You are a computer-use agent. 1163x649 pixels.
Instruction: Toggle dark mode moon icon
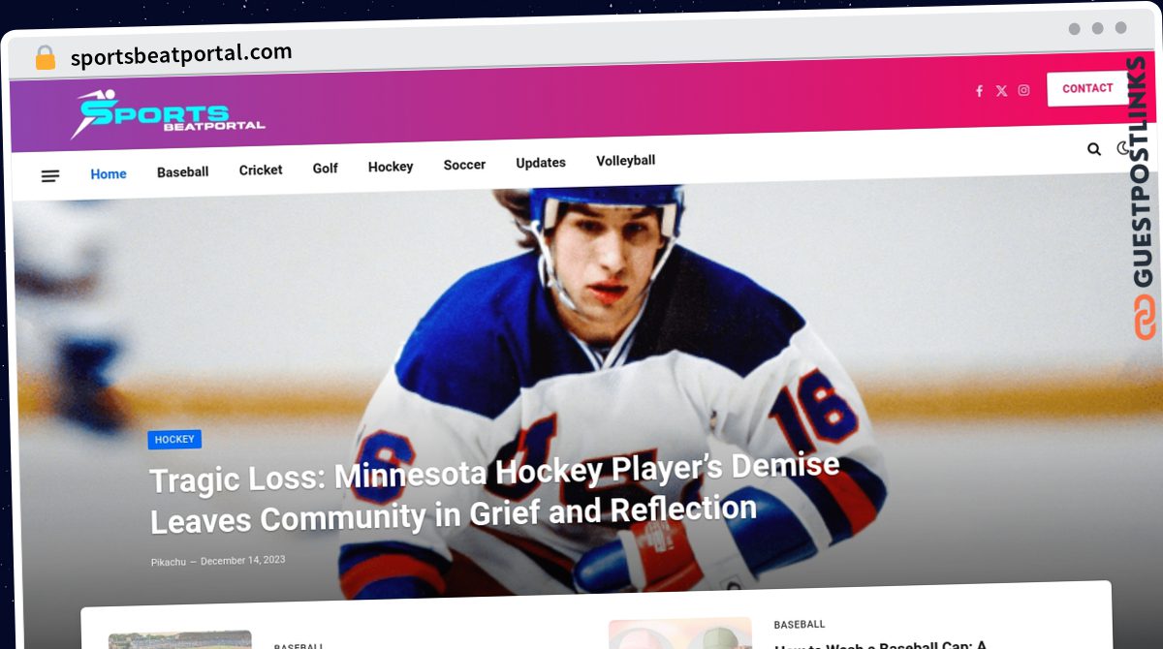pyautogui.click(x=1123, y=148)
